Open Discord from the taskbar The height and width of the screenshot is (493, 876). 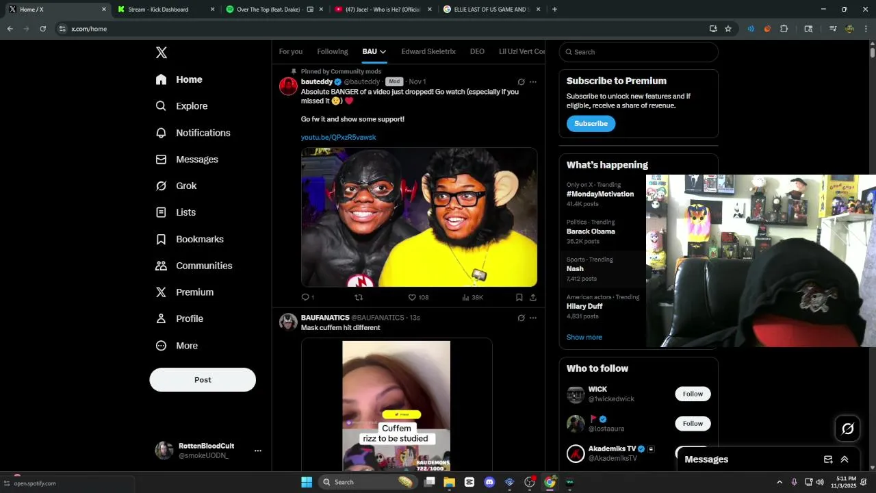tap(489, 482)
